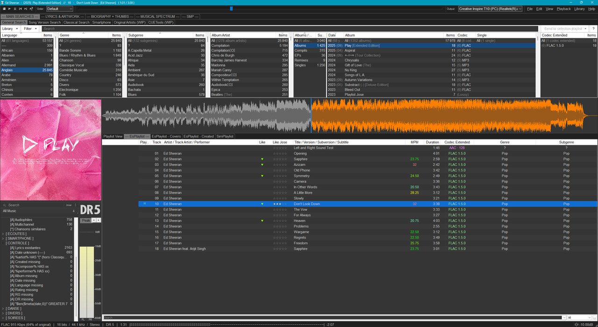Skip to next track button
The image size is (598, 327).
[26, 9]
